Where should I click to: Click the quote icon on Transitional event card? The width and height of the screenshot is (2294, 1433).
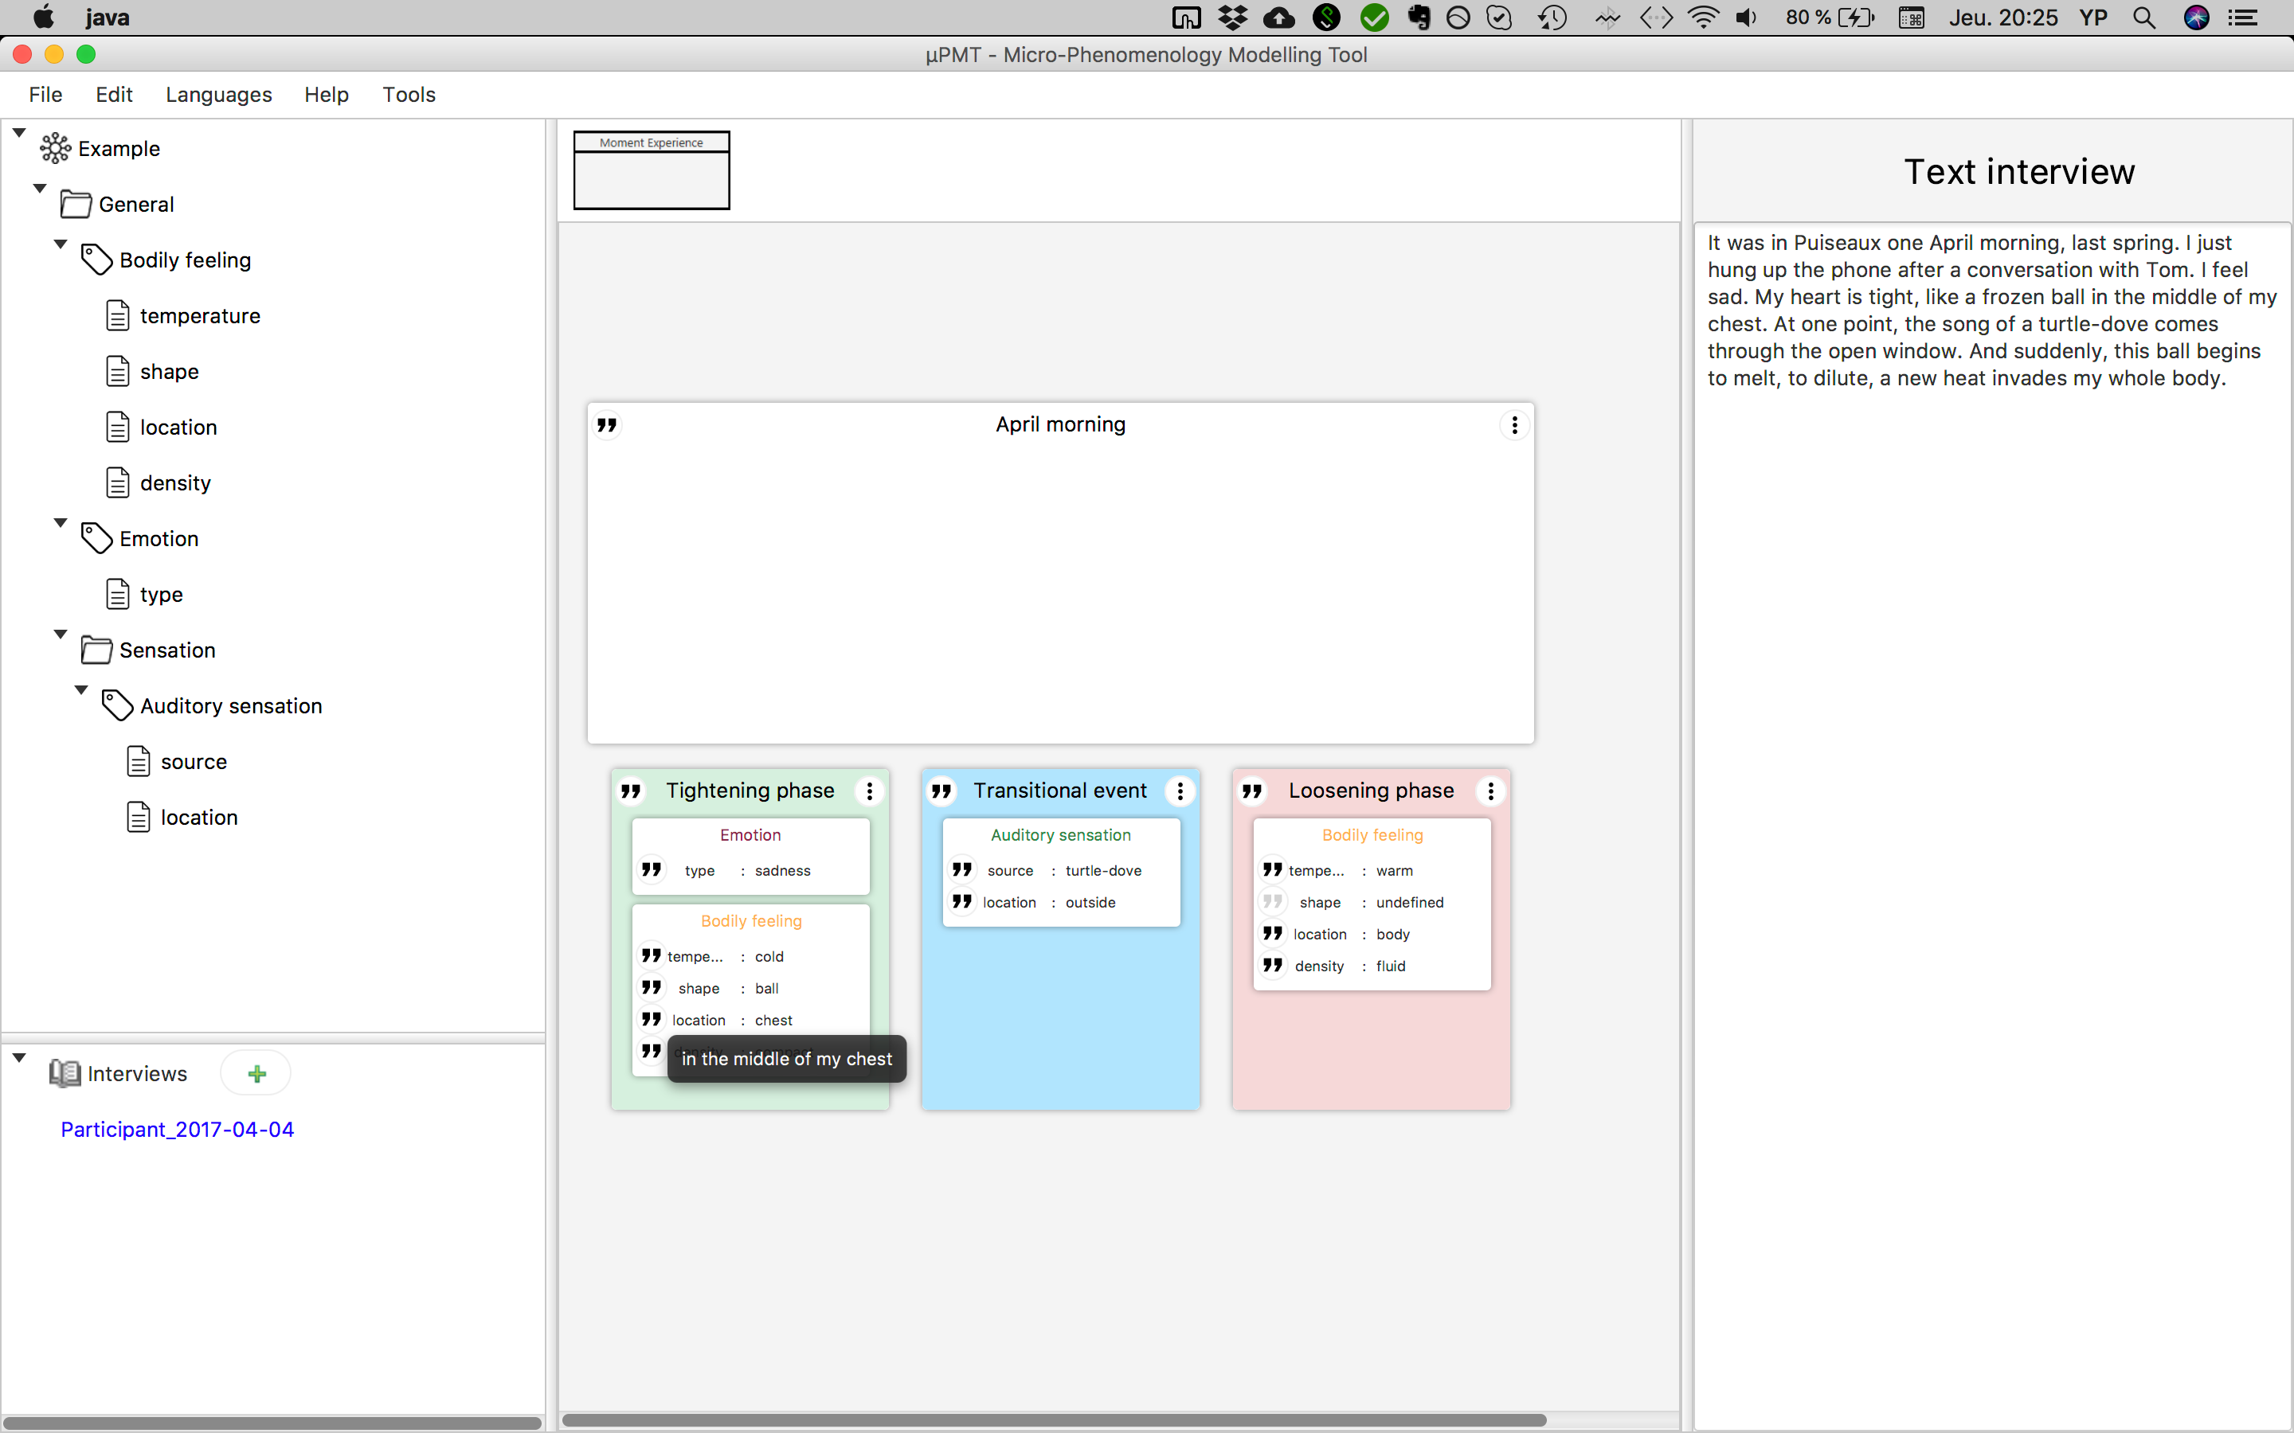pos(941,789)
